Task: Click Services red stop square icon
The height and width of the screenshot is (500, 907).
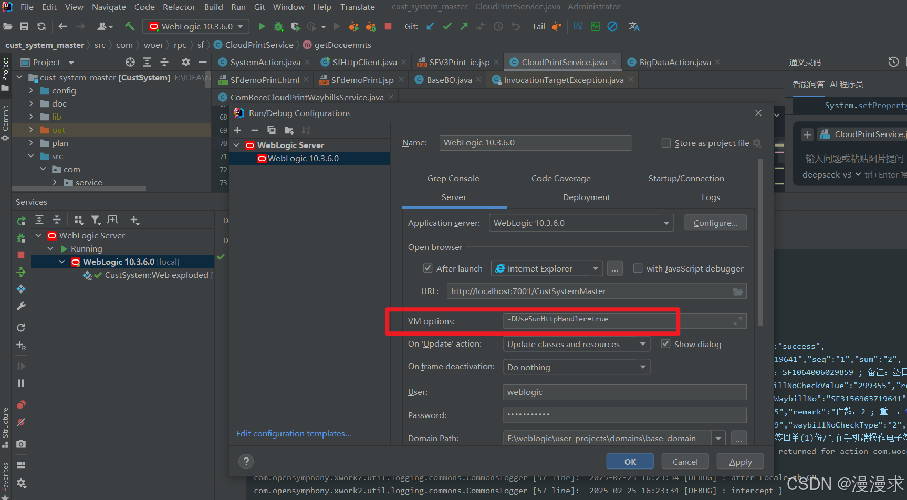Action: pyautogui.click(x=21, y=255)
